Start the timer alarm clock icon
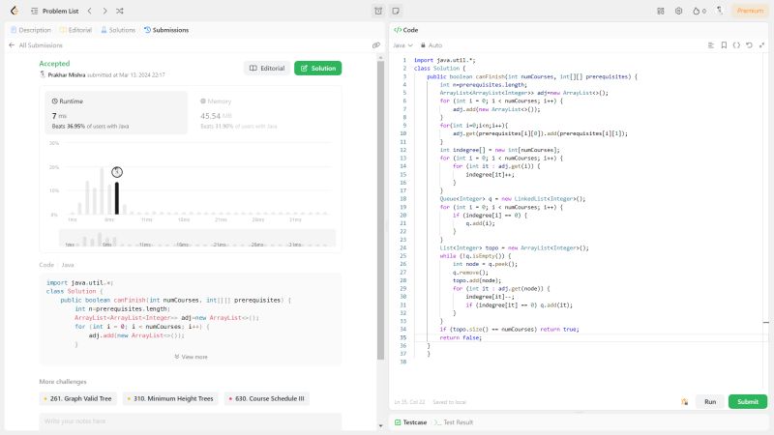Image resolution: width=774 pixels, height=435 pixels. click(378, 11)
